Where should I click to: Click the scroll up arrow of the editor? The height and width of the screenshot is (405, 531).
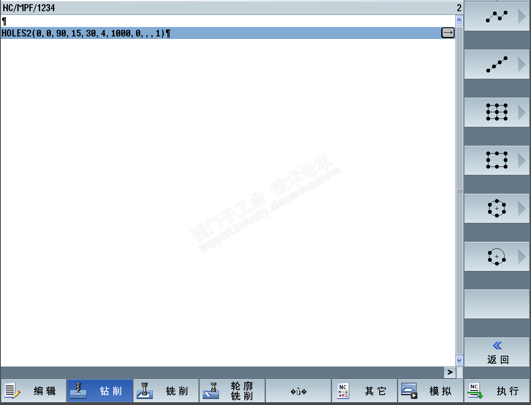(x=459, y=20)
